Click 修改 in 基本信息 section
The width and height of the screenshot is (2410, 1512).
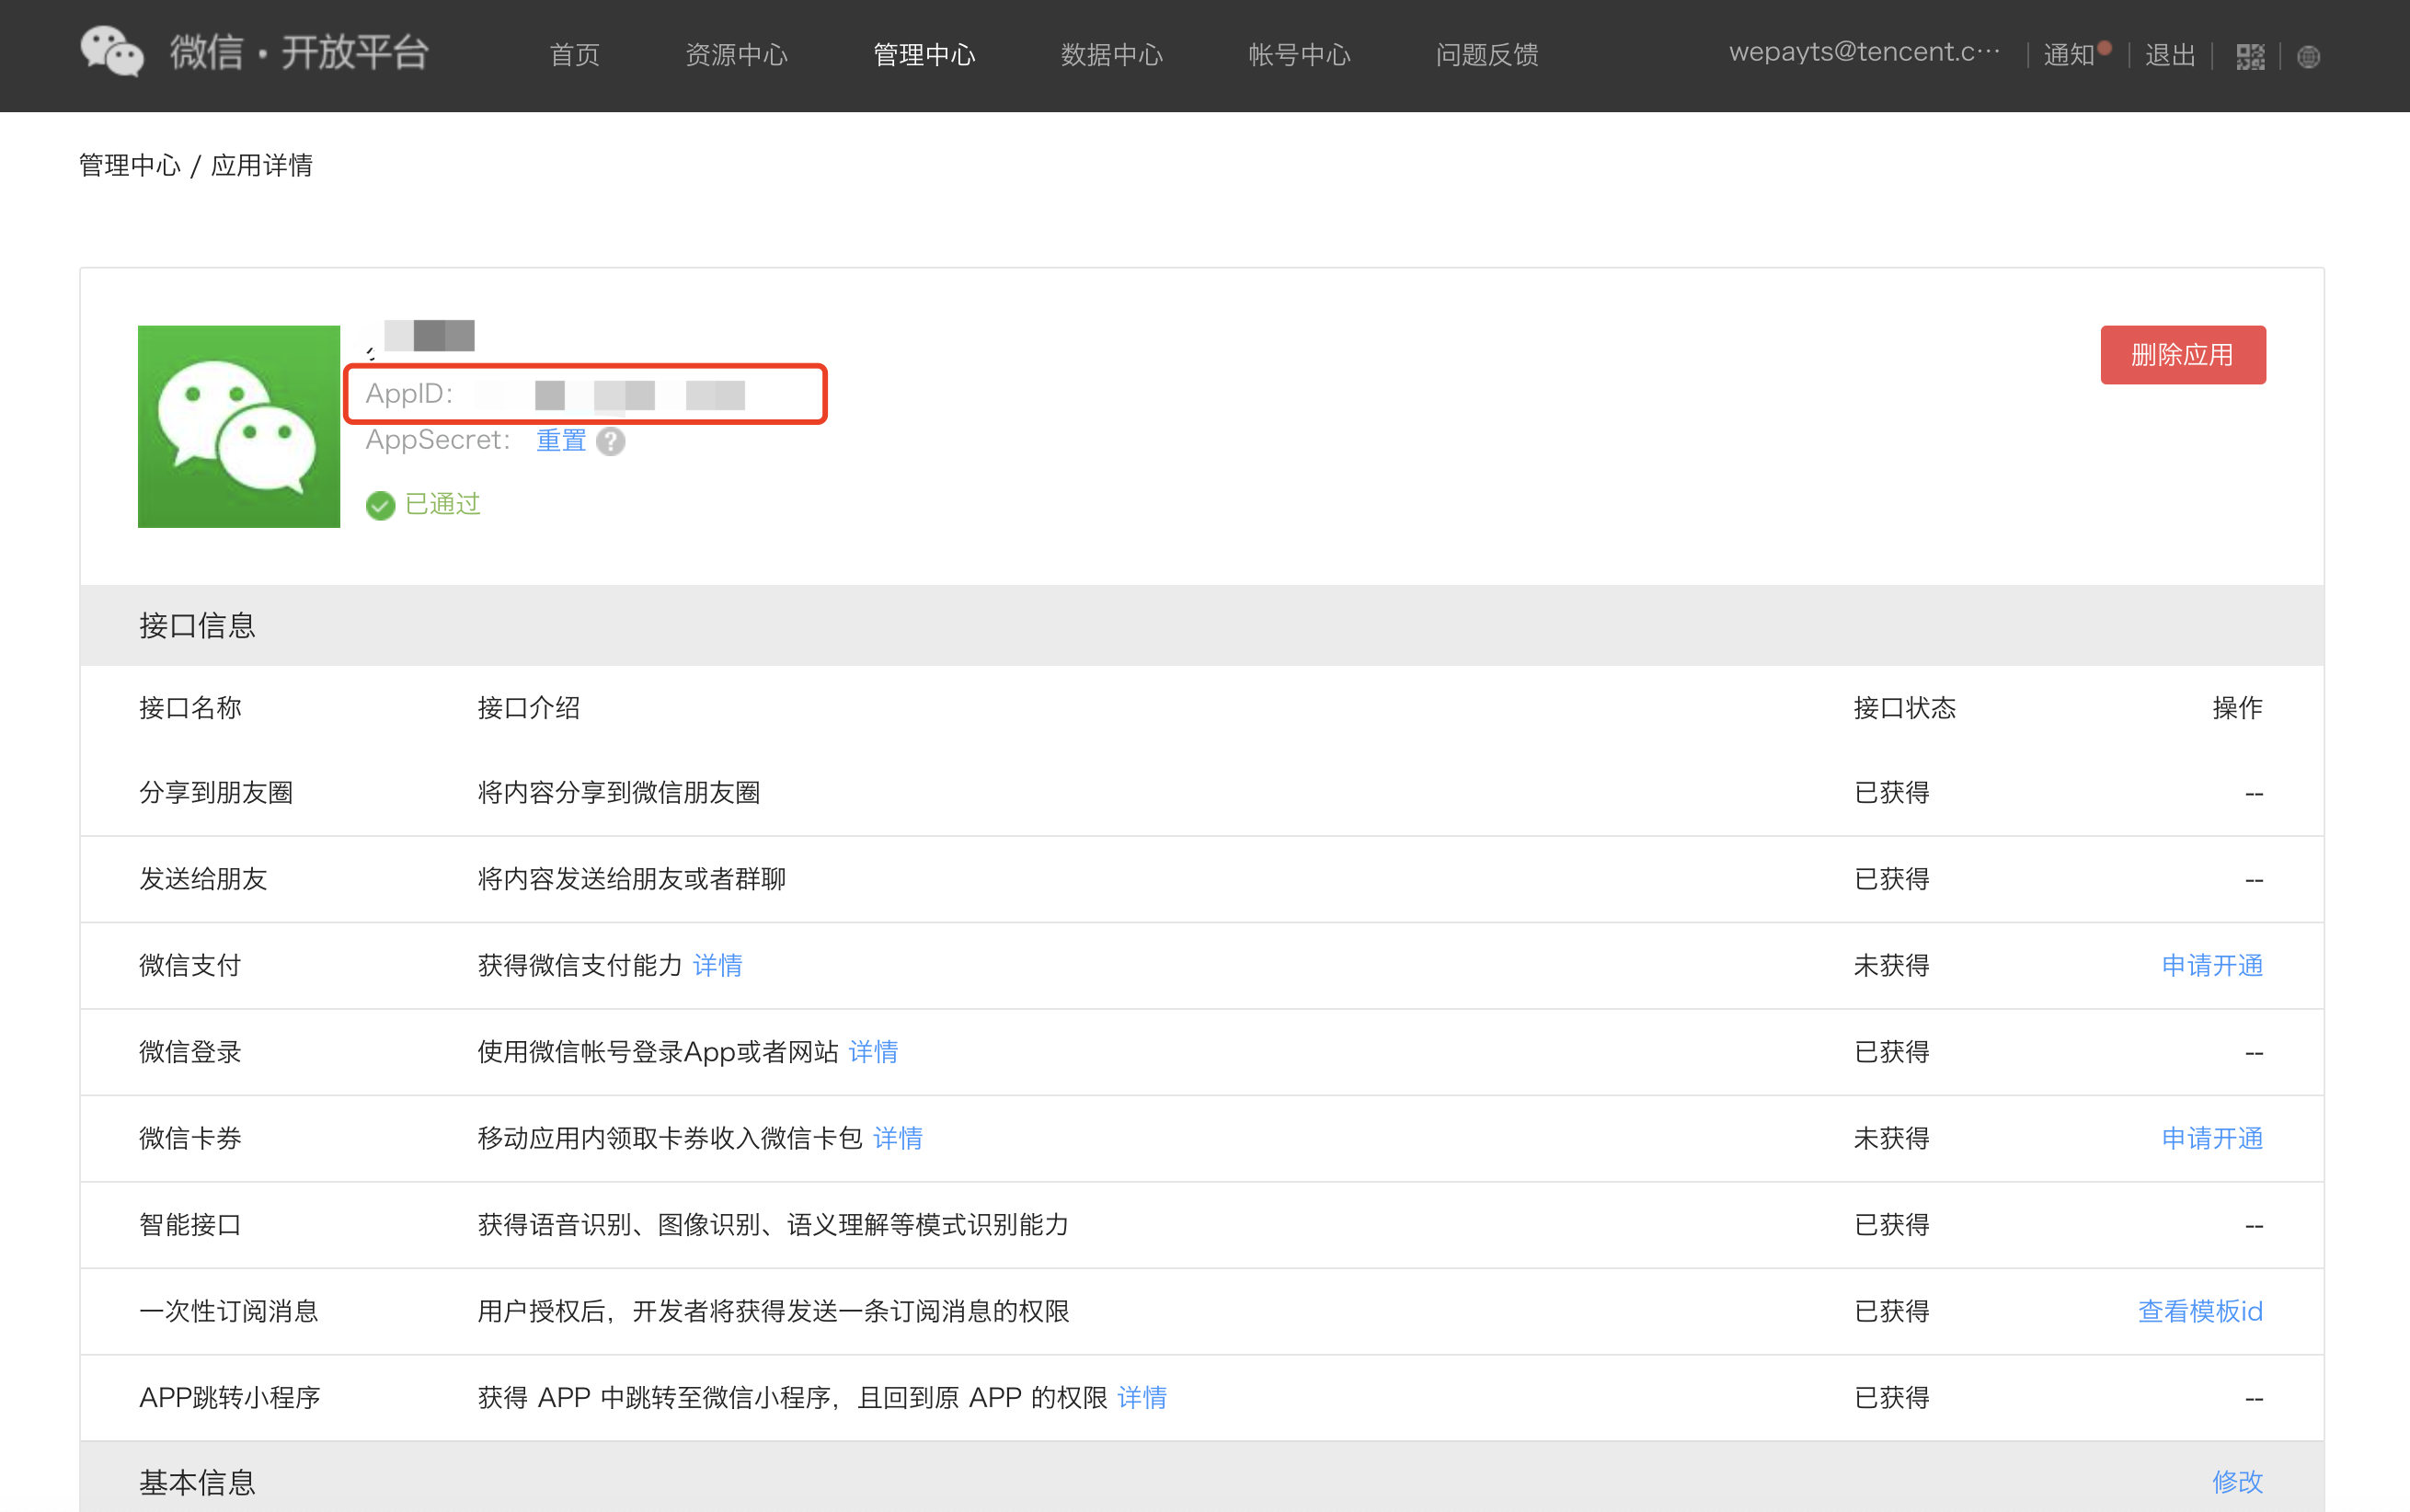point(2236,1481)
